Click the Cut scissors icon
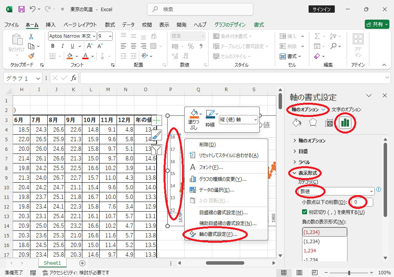This screenshot has width=394, height=277. point(31,37)
